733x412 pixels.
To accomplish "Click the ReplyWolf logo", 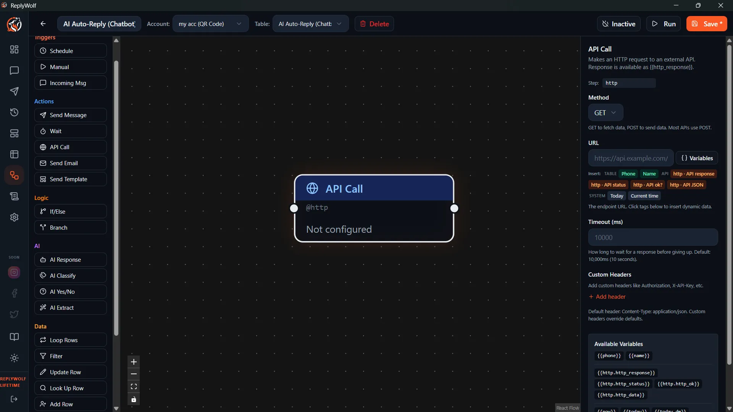I will (14, 24).
